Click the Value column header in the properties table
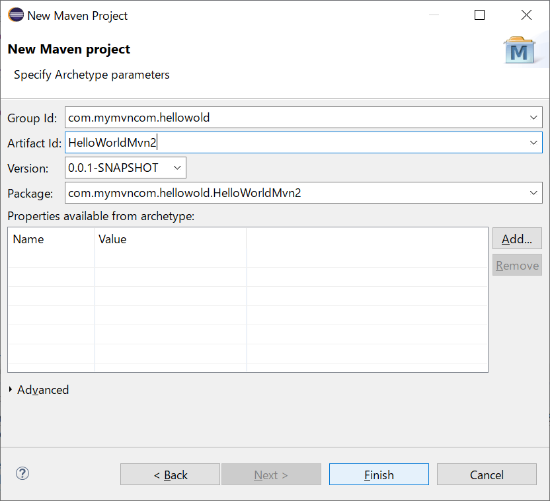Viewport: 550px width, 501px height. click(132, 239)
